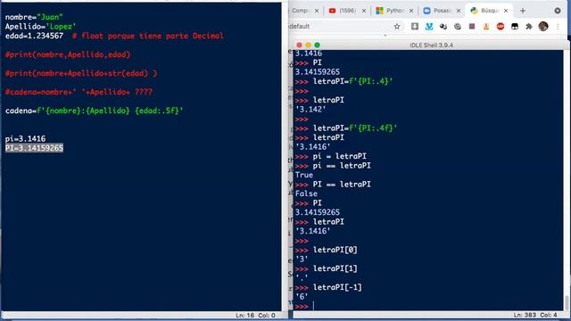Click the highlighted line PI=3.14159265 in editor
571x321 pixels.
[34, 148]
